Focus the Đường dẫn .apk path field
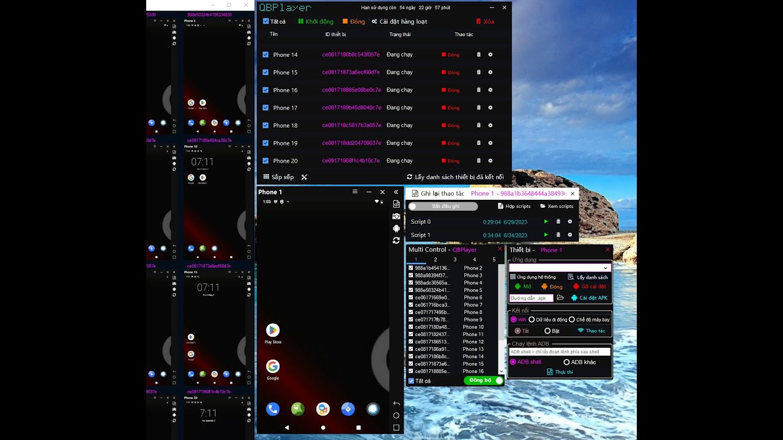Image resolution: width=783 pixels, height=440 pixels. (531, 298)
